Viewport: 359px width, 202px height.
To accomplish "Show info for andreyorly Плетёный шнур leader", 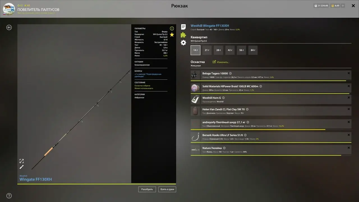I will point(248,122).
